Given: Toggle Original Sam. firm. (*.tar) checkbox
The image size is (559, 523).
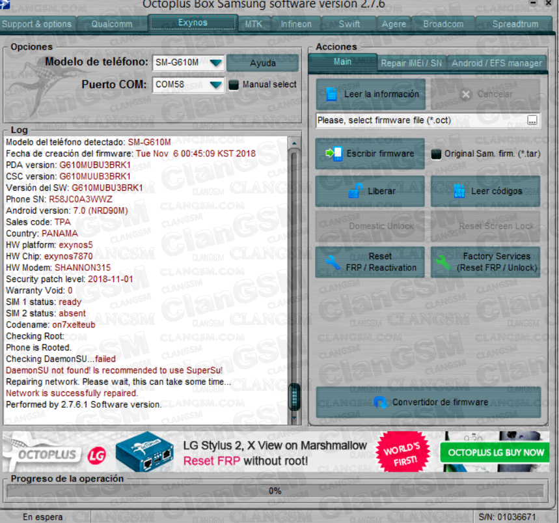Looking at the screenshot, I should point(436,154).
